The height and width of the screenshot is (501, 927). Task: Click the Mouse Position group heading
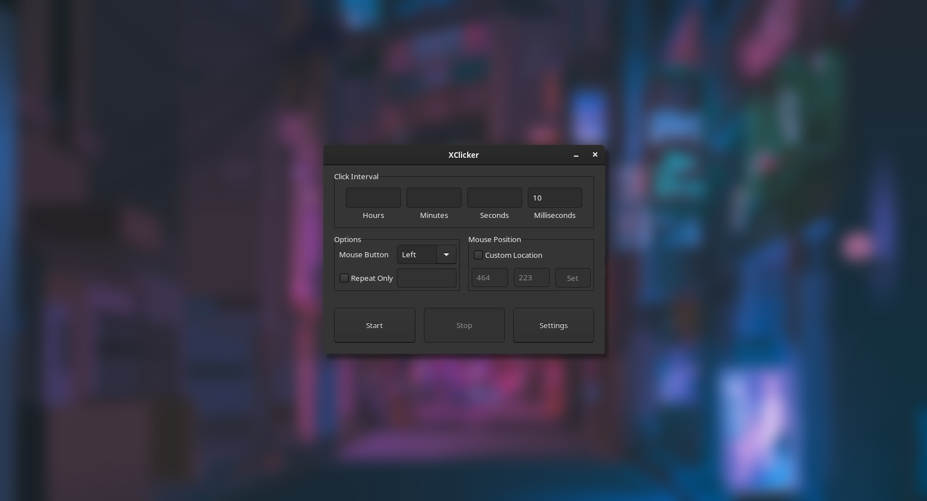click(x=495, y=239)
